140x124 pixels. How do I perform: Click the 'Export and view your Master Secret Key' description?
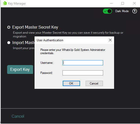pos(68,34)
